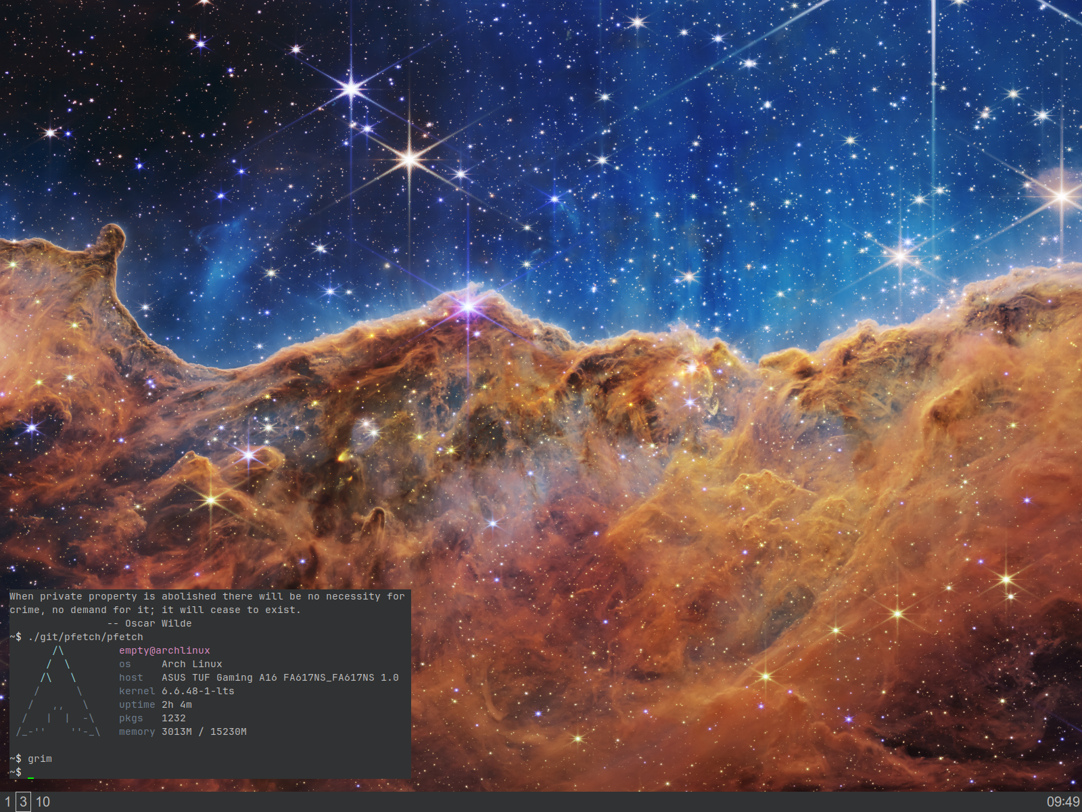Click the 'memory' label in pfetch output
This screenshot has width=1082, height=812.
137,732
